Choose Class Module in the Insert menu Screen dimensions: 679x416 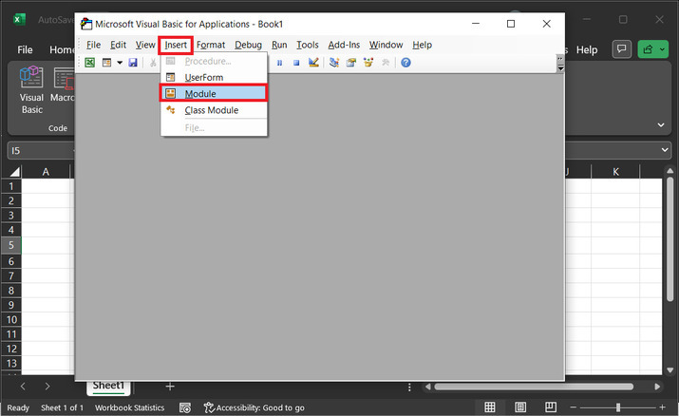click(x=211, y=110)
